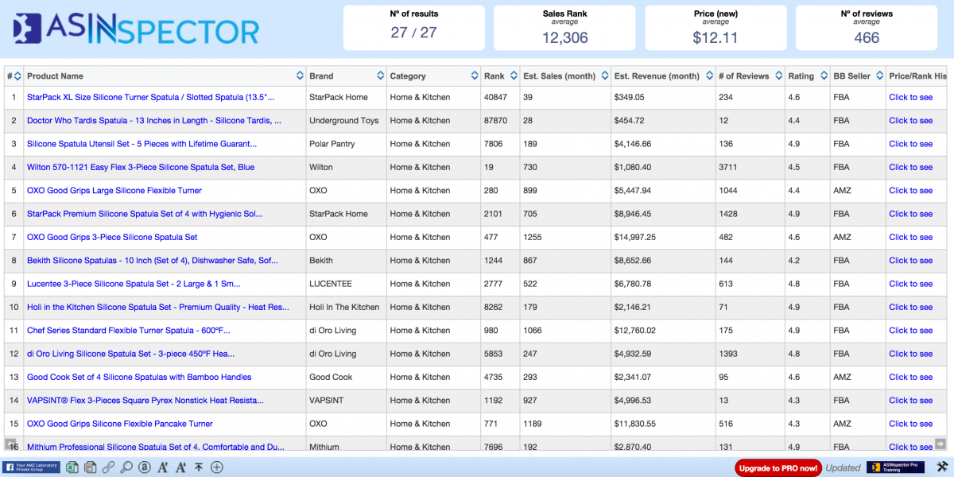Click 'Click to see' for Wilton row
954x477 pixels.
[910, 168]
